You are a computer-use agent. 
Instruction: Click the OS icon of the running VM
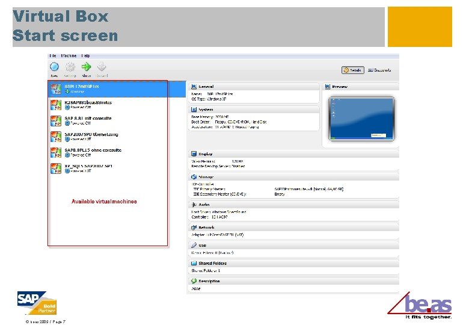[56, 89]
